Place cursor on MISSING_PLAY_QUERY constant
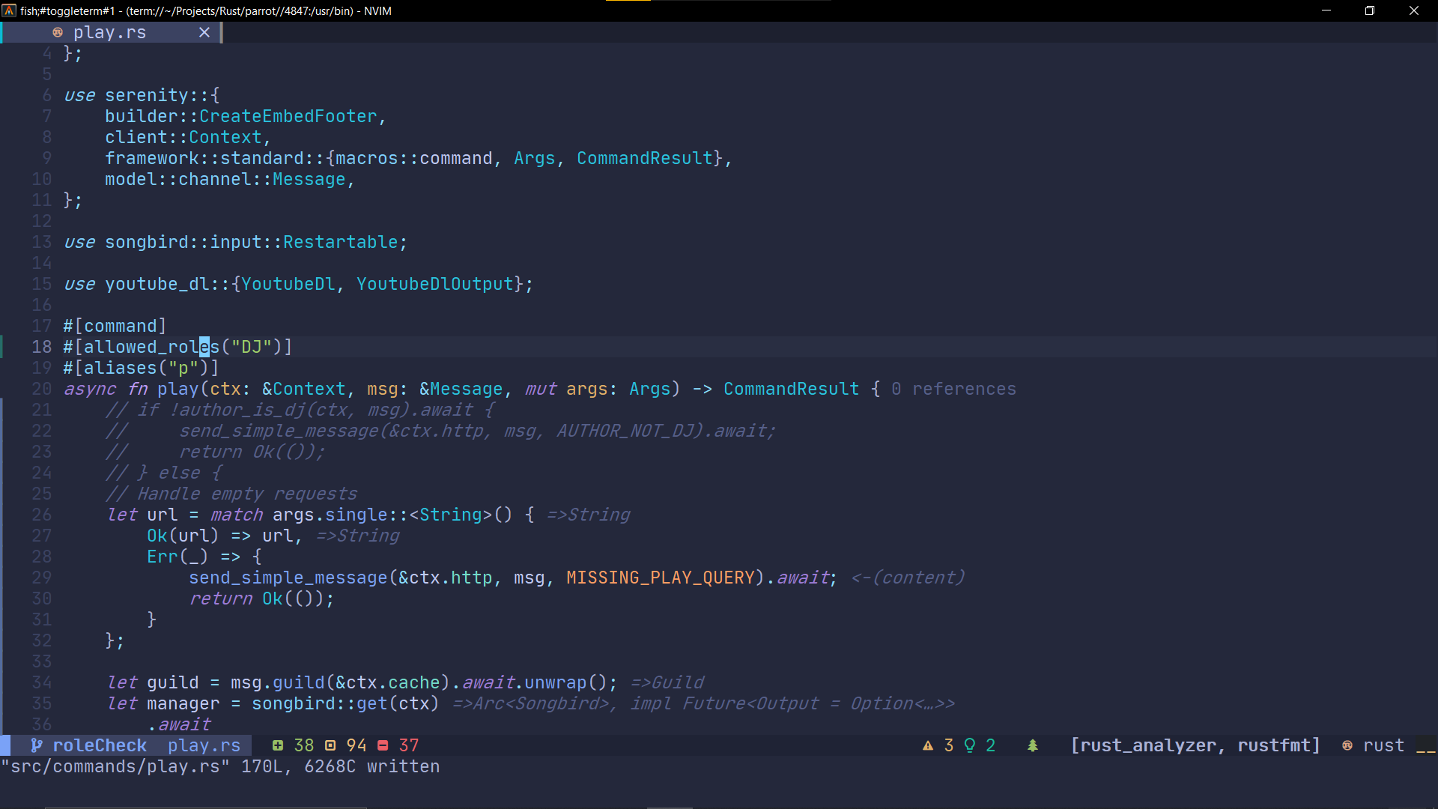 (x=660, y=578)
